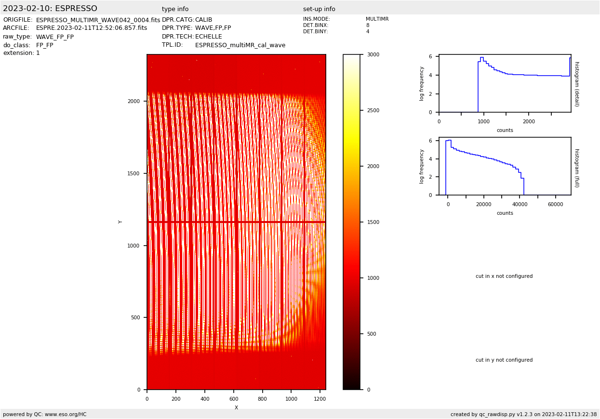
Task: Click the ARCFILE name ESPRE.2023-02-11T12:52:06.857.fits
Action: pyautogui.click(x=92, y=28)
